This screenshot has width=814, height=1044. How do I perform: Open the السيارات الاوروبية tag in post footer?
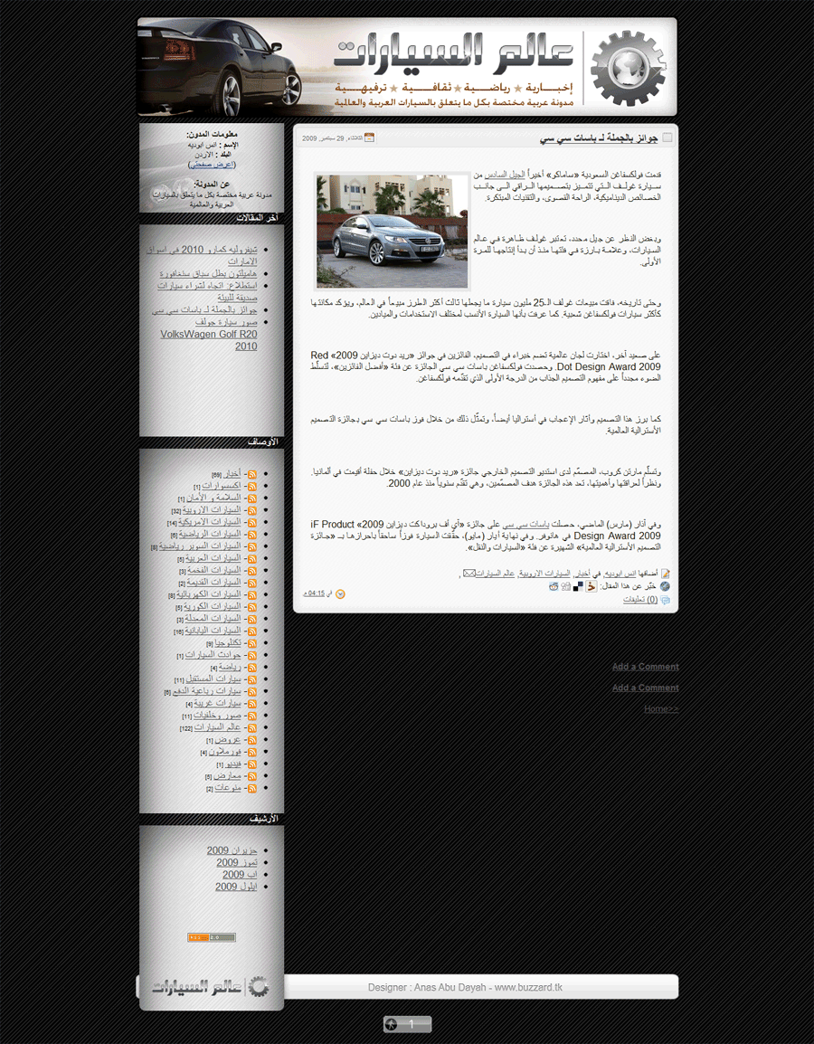coord(544,574)
